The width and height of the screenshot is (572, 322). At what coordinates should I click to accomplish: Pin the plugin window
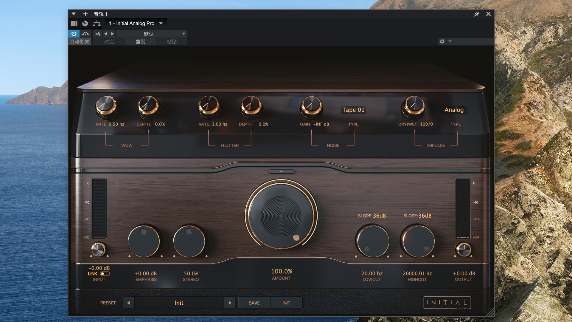(x=476, y=14)
